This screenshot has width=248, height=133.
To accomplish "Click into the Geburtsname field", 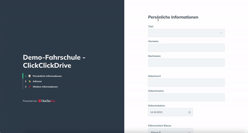I will [186, 98].
